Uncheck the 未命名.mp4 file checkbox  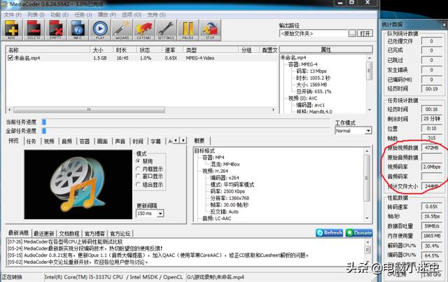click(10, 58)
